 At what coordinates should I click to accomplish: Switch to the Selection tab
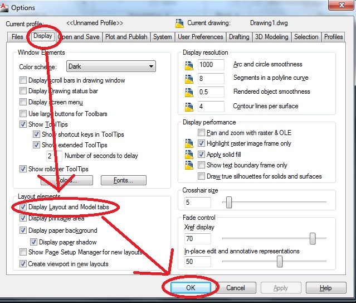pyautogui.click(x=306, y=37)
